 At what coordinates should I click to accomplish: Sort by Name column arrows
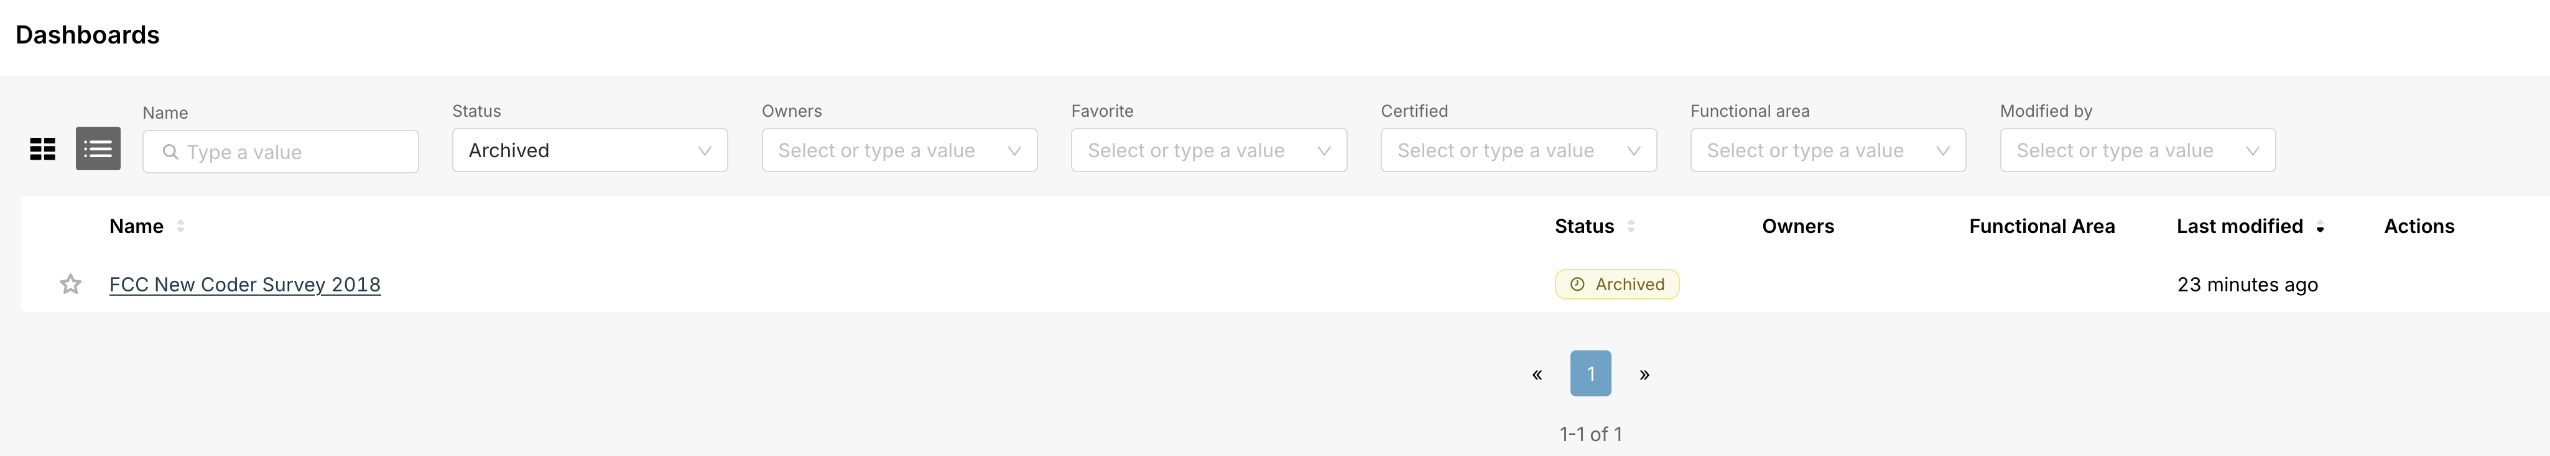coord(180,227)
